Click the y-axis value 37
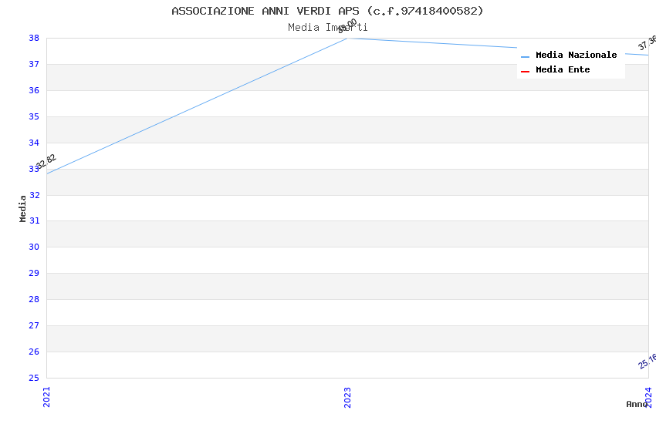Viewport: 656px width, 424px height. point(34,64)
